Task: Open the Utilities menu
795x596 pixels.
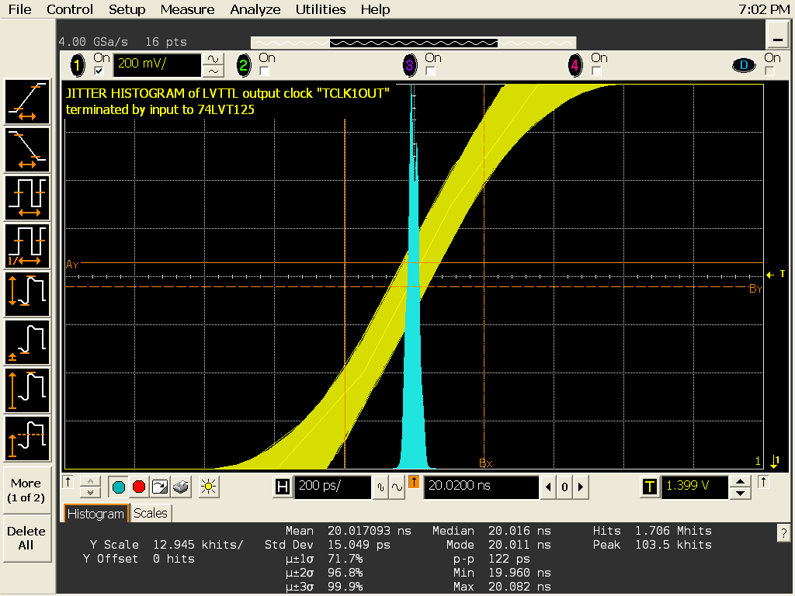Action: click(321, 9)
